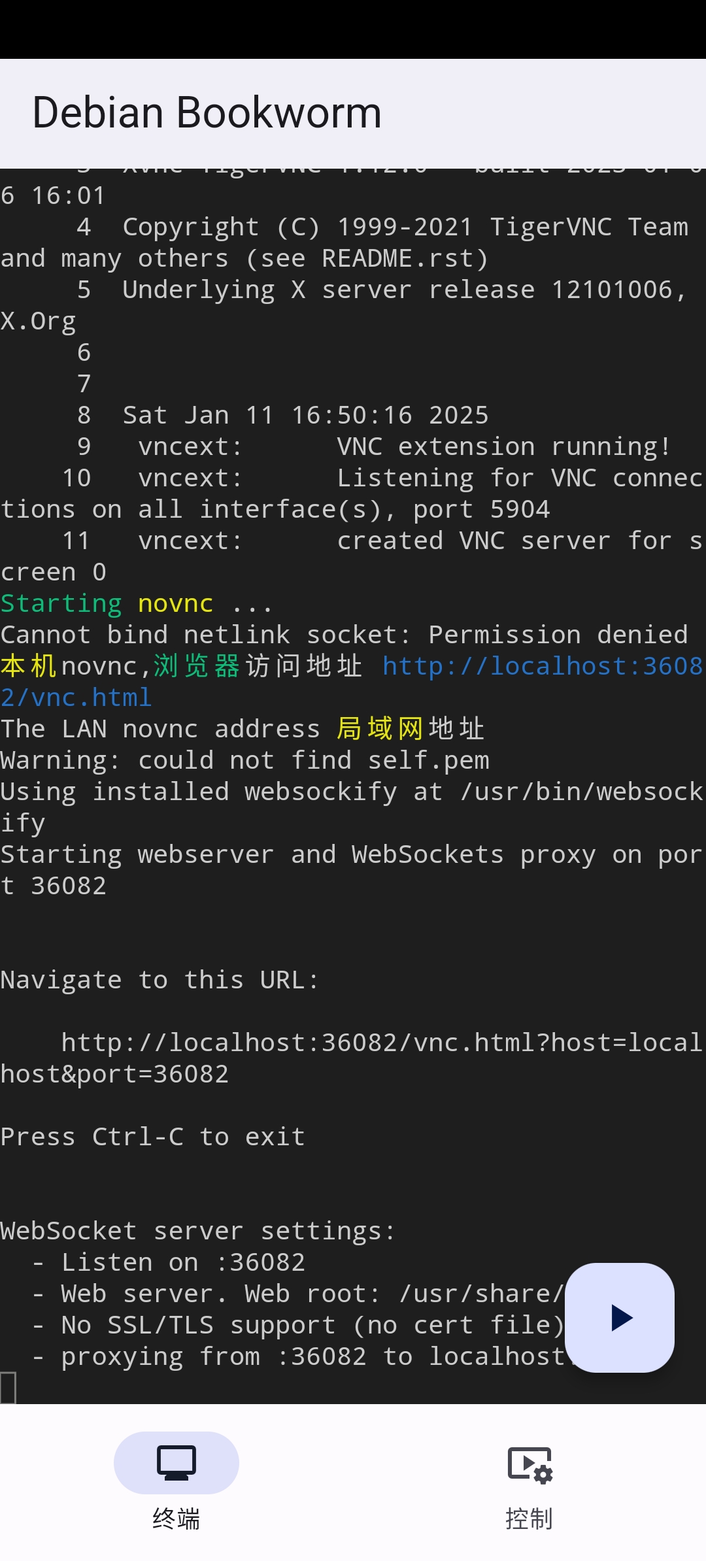706x1561 pixels.
Task: Click the 'Press Ctrl-C to exit' line
Action: 152,1137
